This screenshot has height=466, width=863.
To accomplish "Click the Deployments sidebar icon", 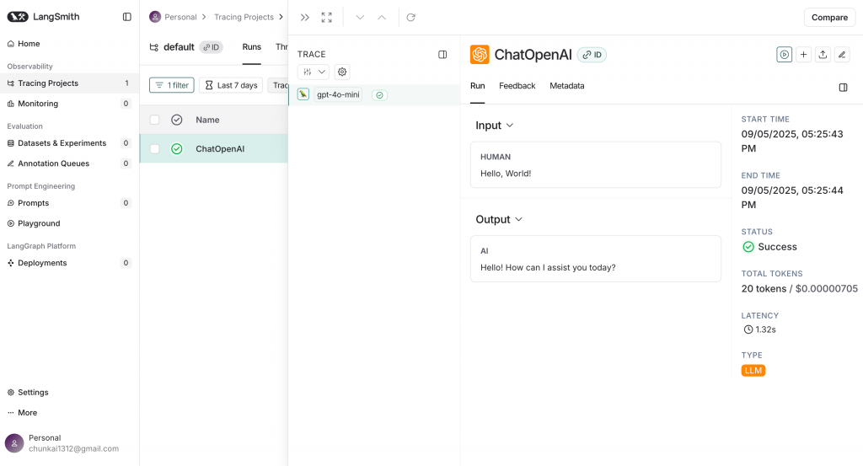I will 10,263.
